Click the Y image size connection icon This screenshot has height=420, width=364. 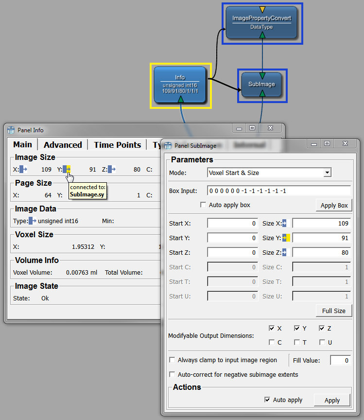[x=67, y=169]
